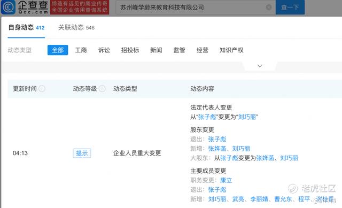
Task: Open the 武亮 new member link
Action: pos(238,199)
